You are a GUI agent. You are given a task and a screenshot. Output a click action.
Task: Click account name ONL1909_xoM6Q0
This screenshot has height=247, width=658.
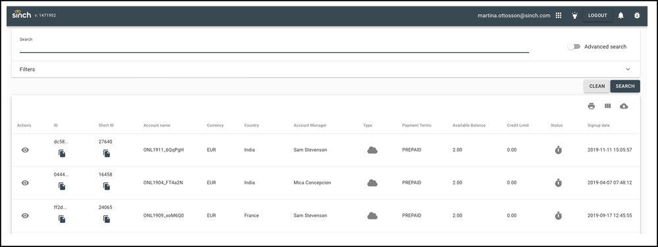point(163,215)
